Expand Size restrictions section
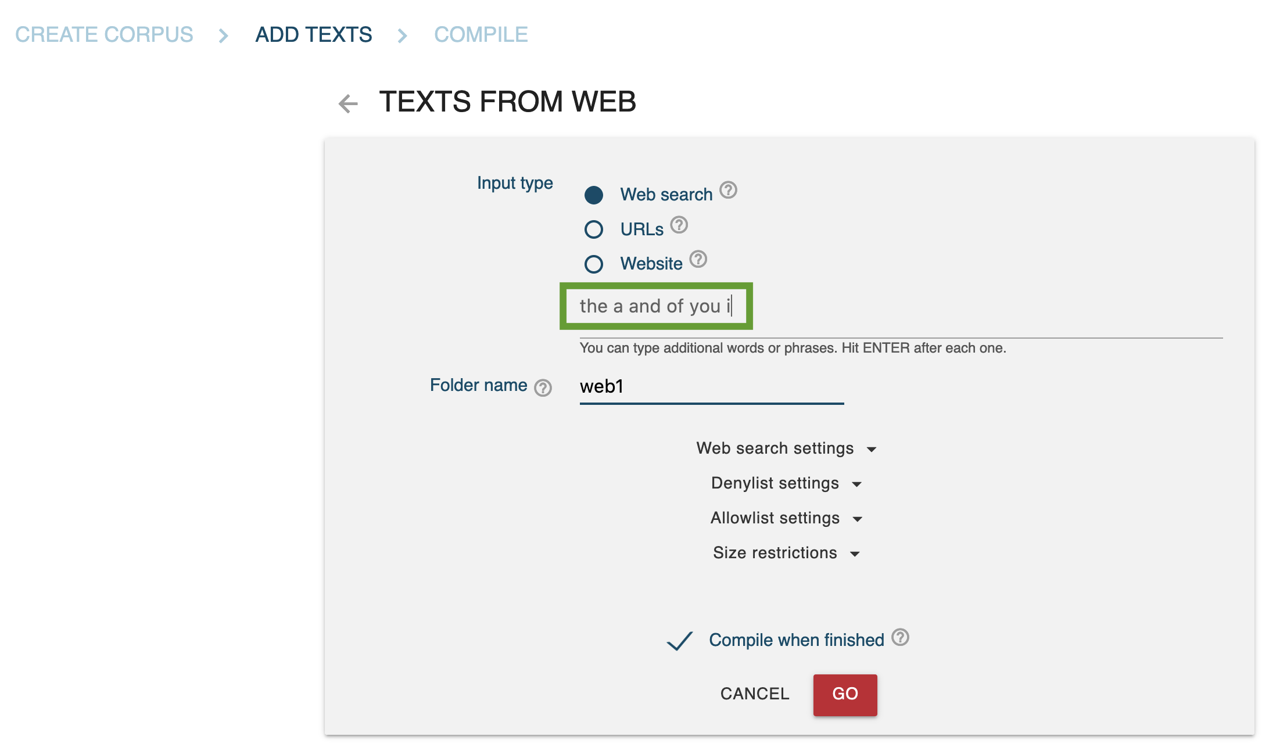This screenshot has height=747, width=1269. coord(786,553)
